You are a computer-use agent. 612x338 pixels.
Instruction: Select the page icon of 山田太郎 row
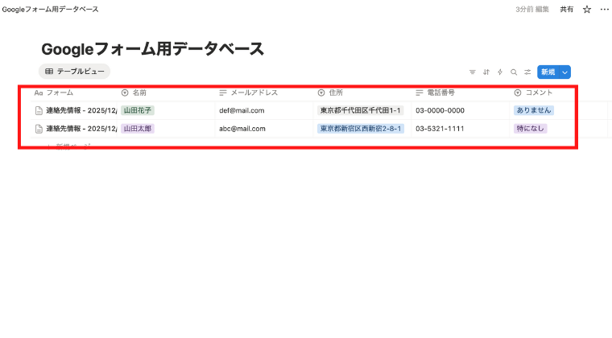tap(39, 129)
